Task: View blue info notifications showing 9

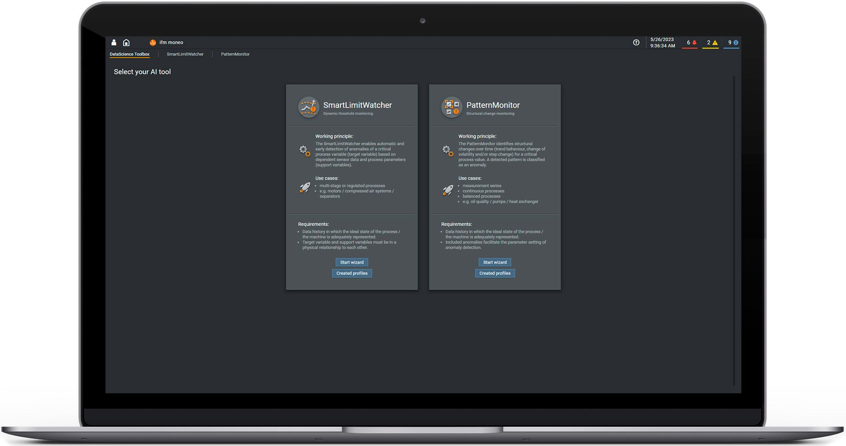Action: 731,43
